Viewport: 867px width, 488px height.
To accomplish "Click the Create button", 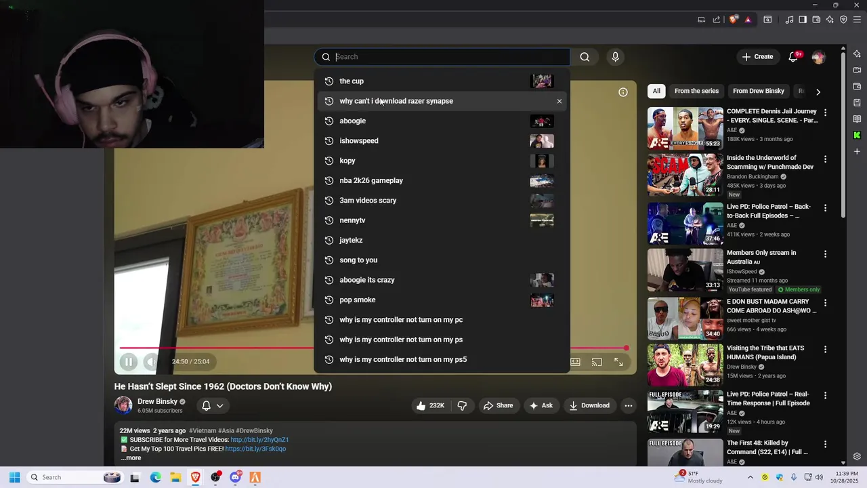I will tap(757, 57).
